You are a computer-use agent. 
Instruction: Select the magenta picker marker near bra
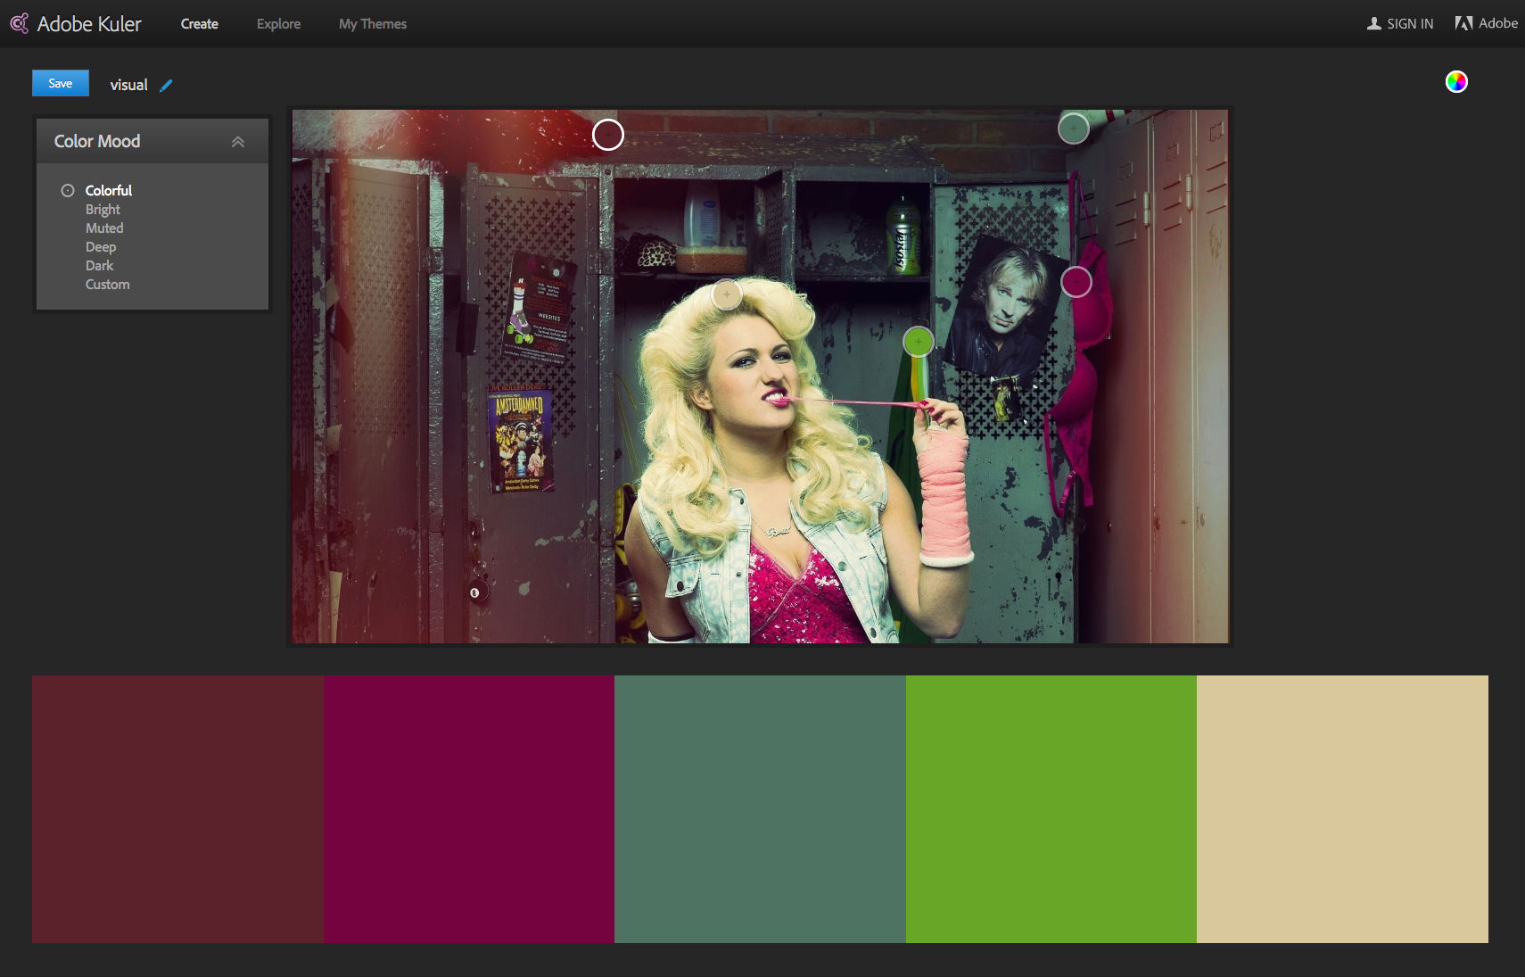click(x=1076, y=282)
